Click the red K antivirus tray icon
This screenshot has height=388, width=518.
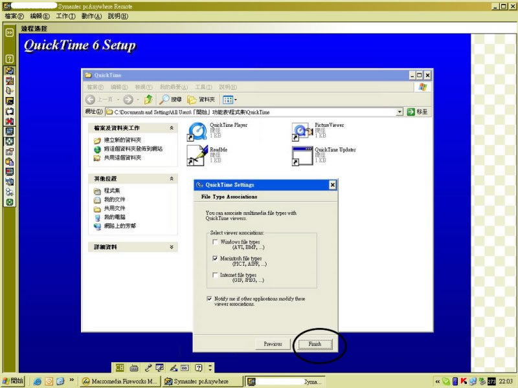click(x=464, y=382)
